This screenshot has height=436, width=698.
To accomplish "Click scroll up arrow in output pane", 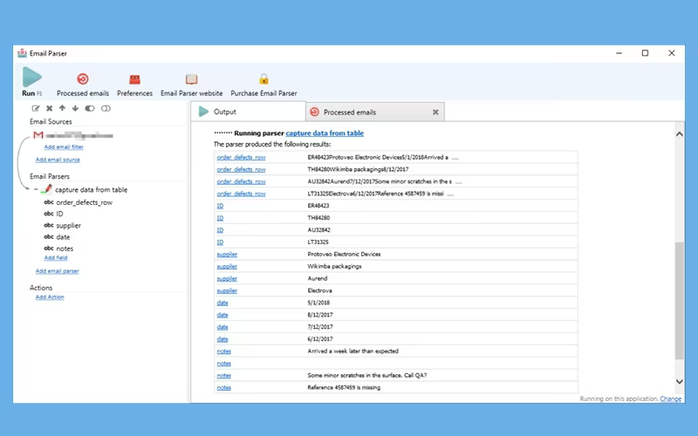I will point(680,134).
